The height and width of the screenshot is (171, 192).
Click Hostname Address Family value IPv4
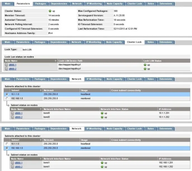(51, 33)
